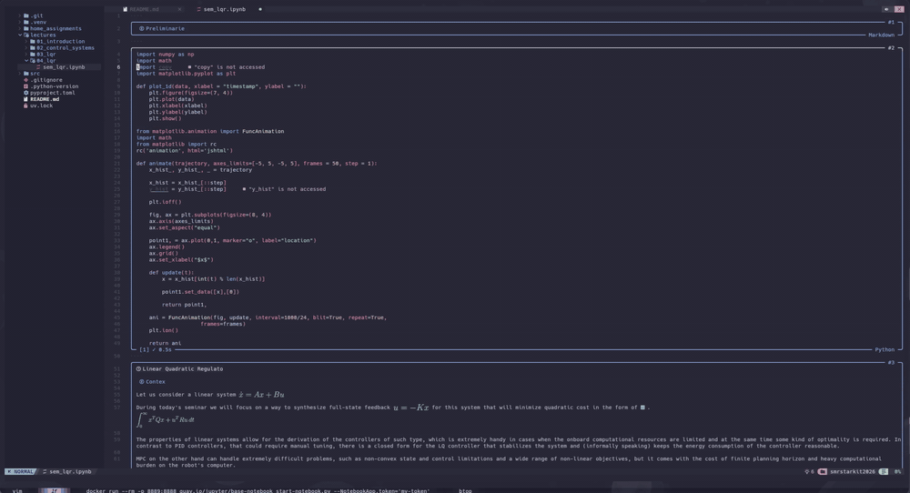Click the [1] ✓ 0.5s execution status
Viewport: 910px width, 493px height.
click(x=156, y=350)
